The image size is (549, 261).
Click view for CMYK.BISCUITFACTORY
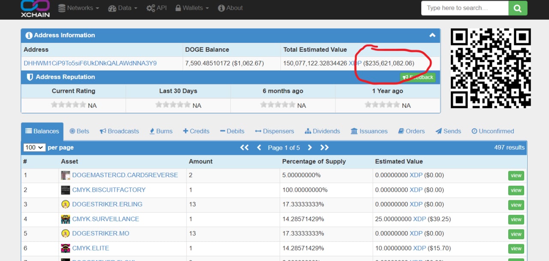point(516,190)
